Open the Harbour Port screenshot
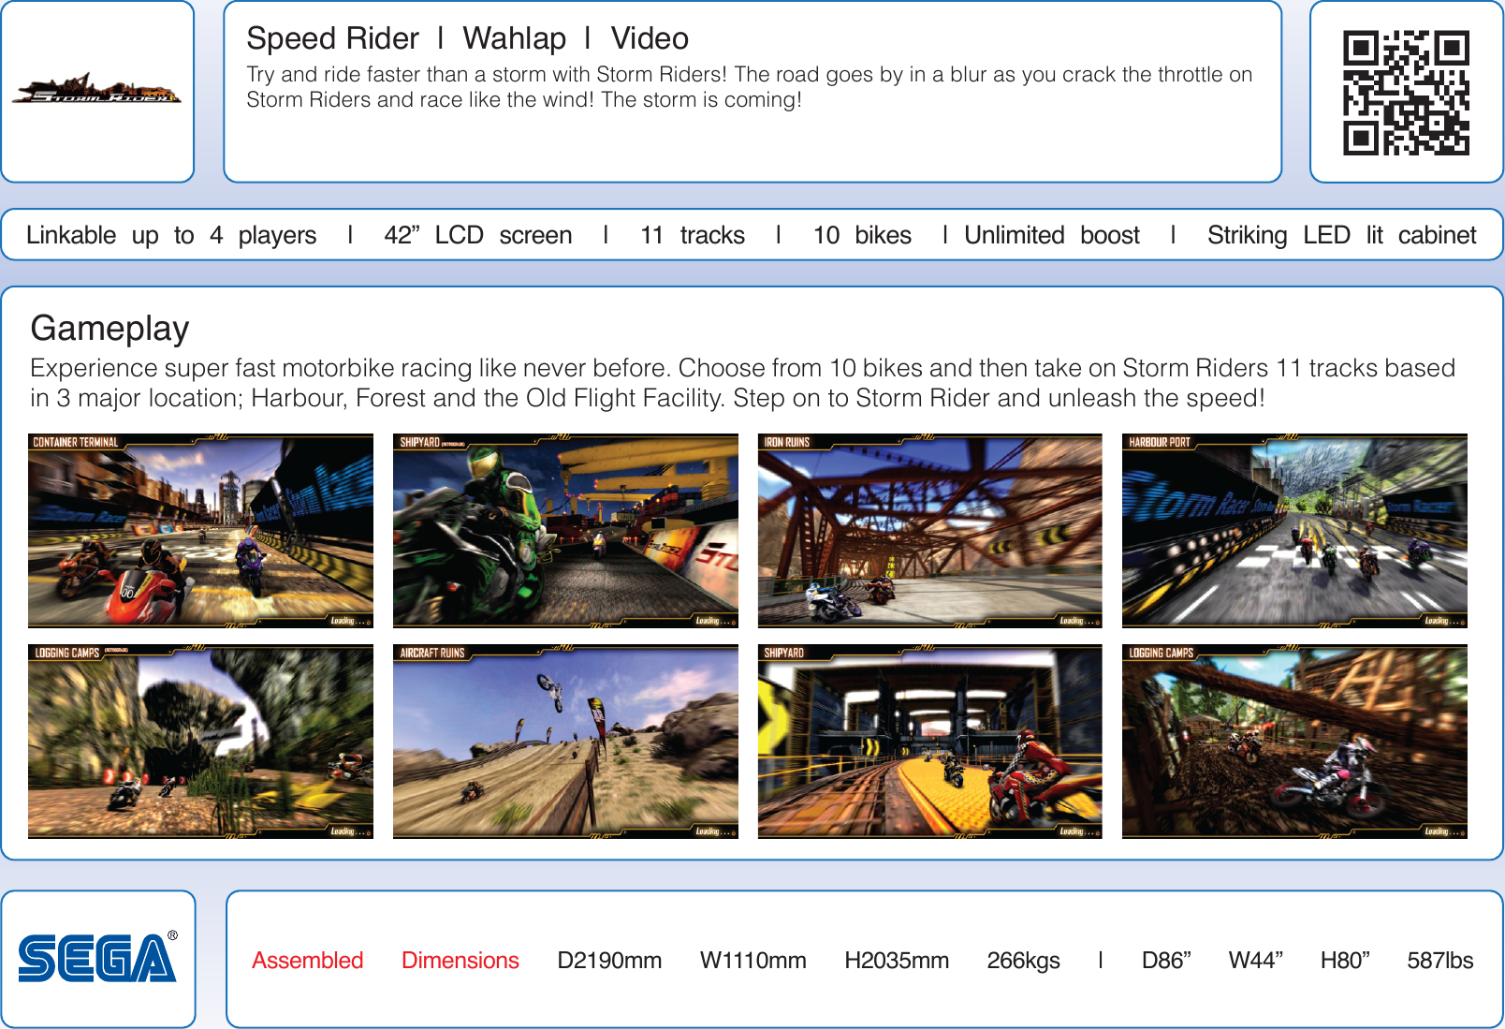The image size is (1505, 1029). [x=1294, y=531]
